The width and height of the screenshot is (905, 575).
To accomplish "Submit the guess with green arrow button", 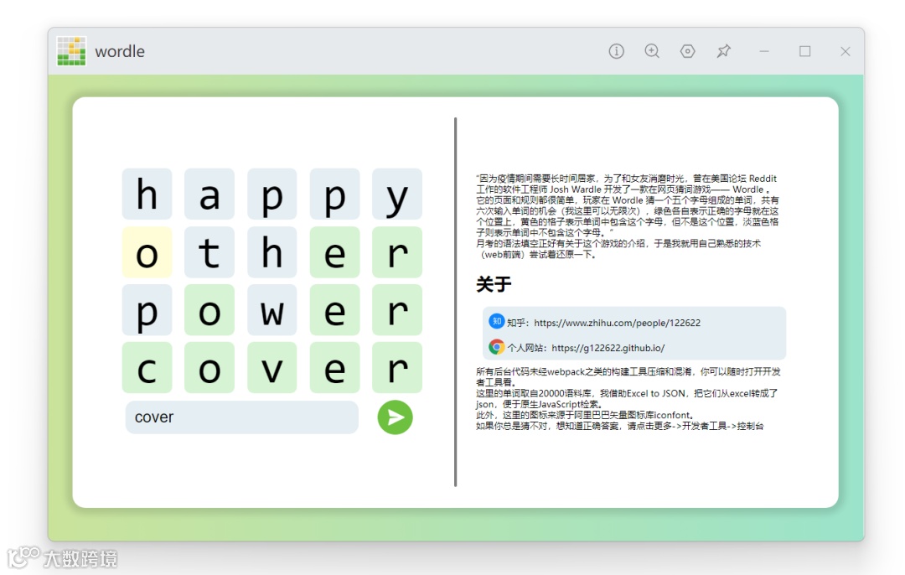I will point(396,417).
